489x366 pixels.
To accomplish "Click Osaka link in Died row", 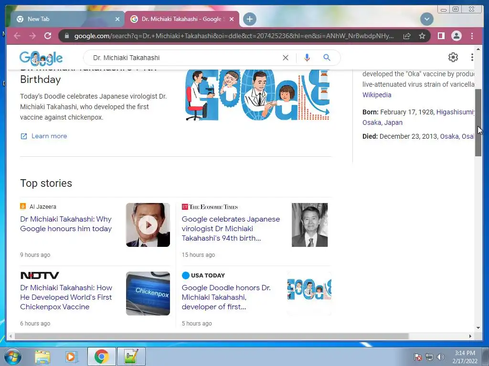I will (449, 136).
